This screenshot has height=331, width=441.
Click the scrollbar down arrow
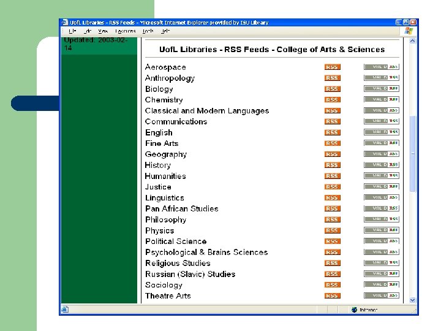(x=412, y=300)
